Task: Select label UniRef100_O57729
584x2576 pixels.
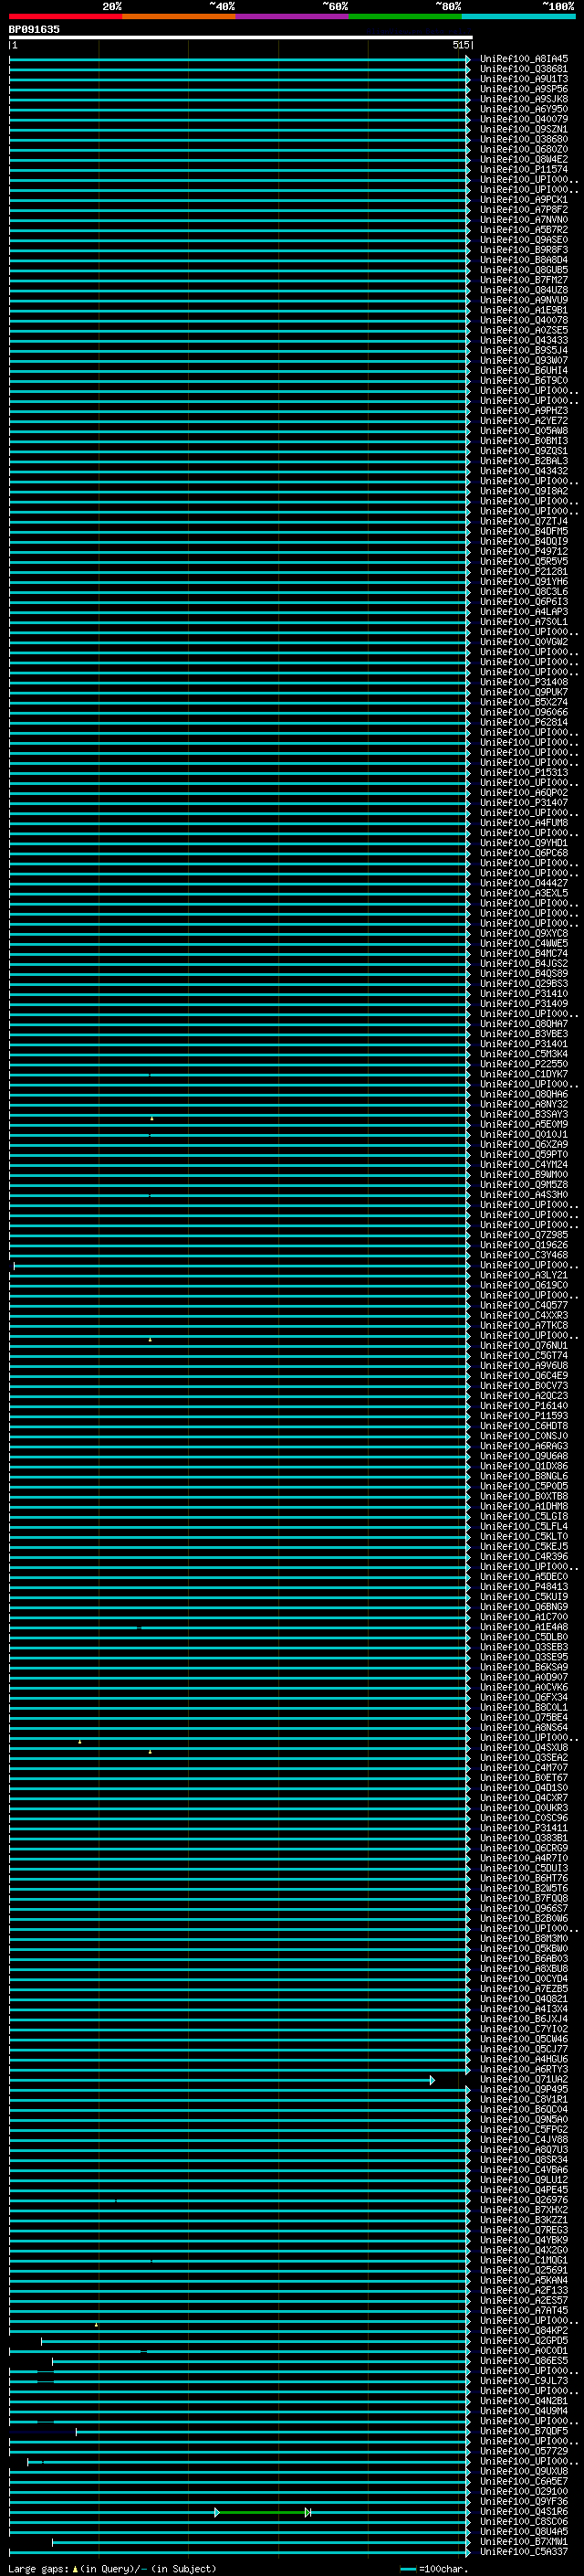Action: click(x=523, y=2451)
